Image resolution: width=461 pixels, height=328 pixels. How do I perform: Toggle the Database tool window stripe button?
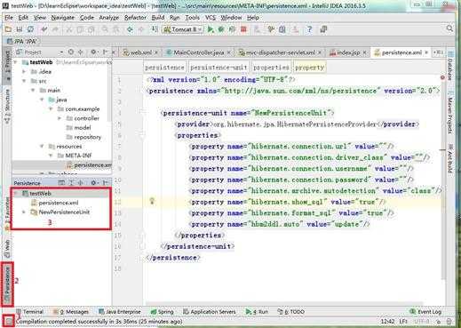[x=450, y=66]
